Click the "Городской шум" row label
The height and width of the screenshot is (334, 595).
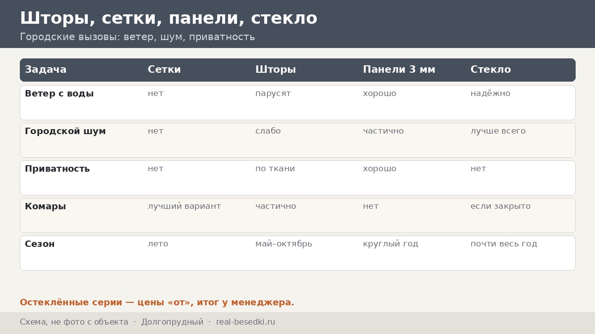click(x=65, y=131)
